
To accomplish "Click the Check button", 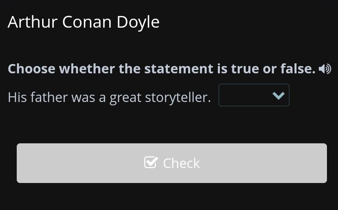I will click(172, 163).
